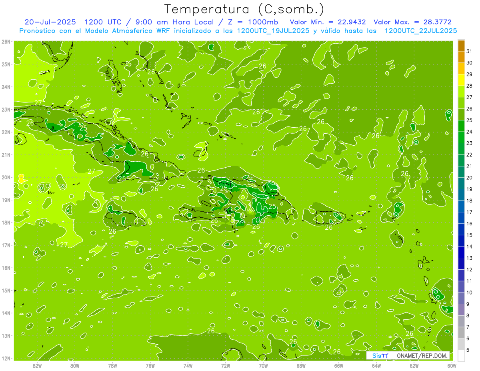
Task: Select the lime color scale segment between 27 and 28
Action: point(461,92)
